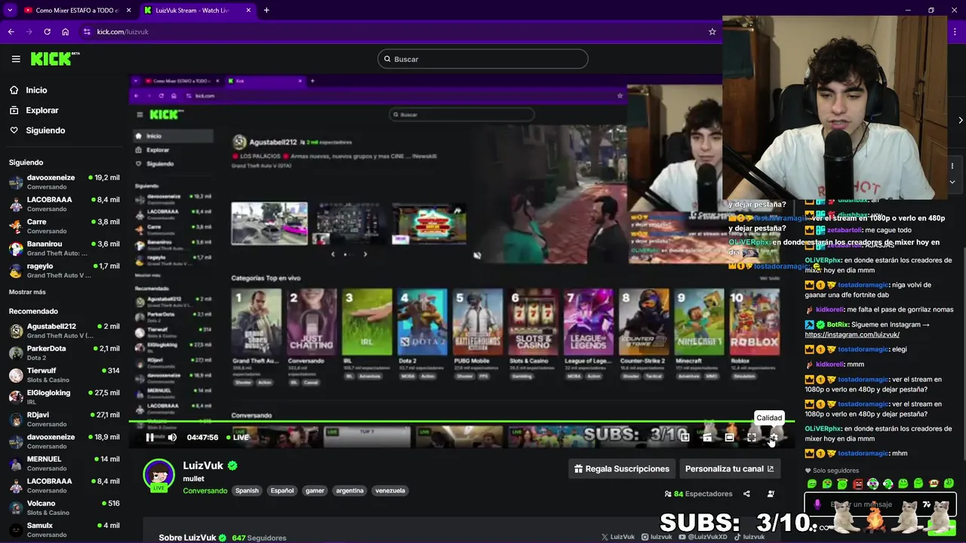Open RDjavi recommended channel

[x=64, y=419]
